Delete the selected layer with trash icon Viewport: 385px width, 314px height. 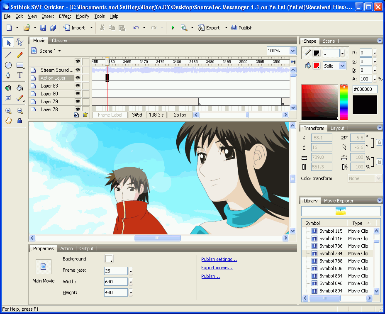point(85,115)
